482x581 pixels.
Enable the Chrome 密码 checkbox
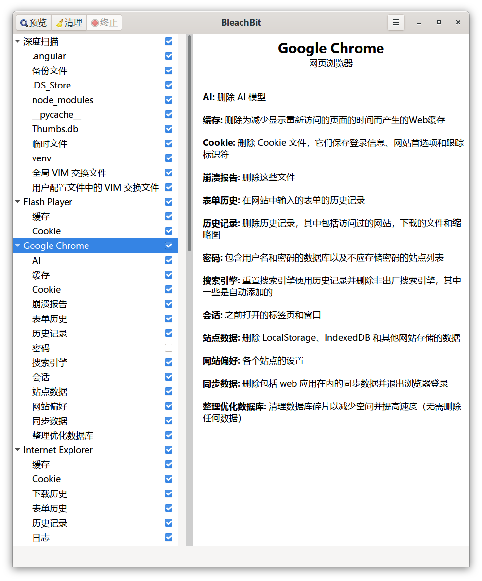click(x=169, y=348)
